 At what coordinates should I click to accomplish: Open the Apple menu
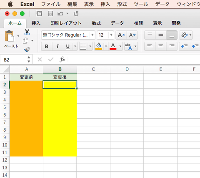(10, 4)
